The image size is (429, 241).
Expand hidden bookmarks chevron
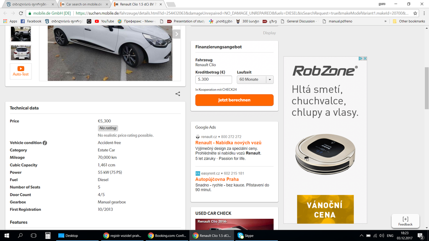(x=385, y=21)
